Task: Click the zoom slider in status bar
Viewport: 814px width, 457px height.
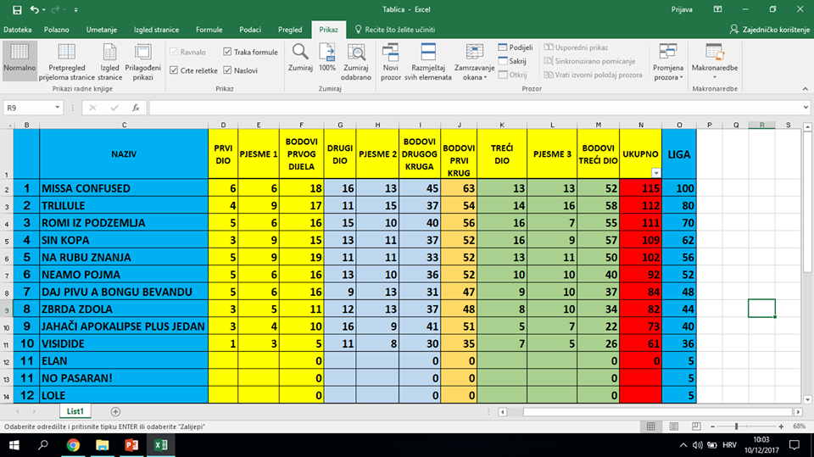Action: tap(736, 426)
